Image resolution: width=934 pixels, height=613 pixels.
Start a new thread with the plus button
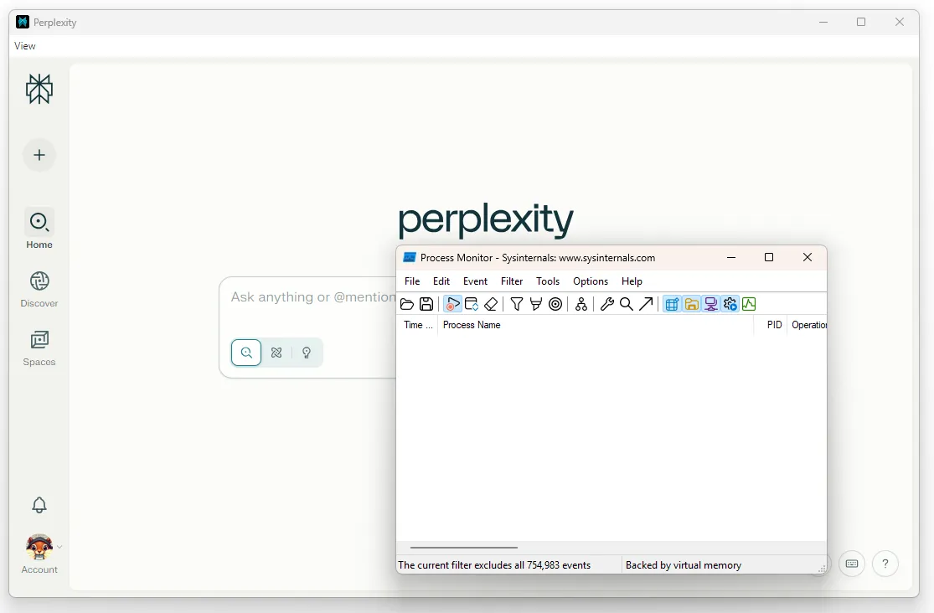pos(39,155)
